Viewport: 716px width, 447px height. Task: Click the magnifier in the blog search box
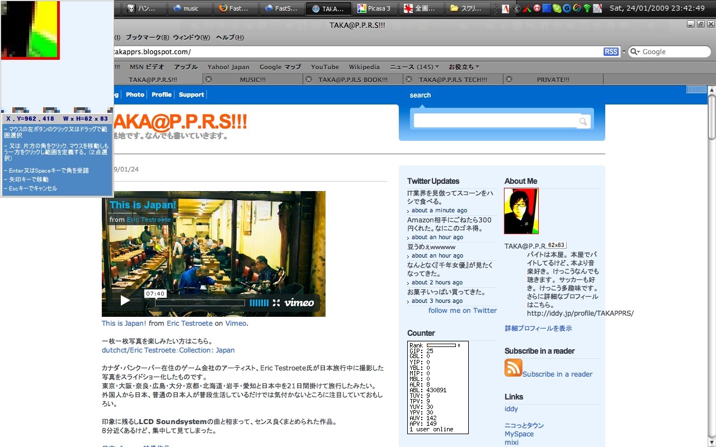583,121
